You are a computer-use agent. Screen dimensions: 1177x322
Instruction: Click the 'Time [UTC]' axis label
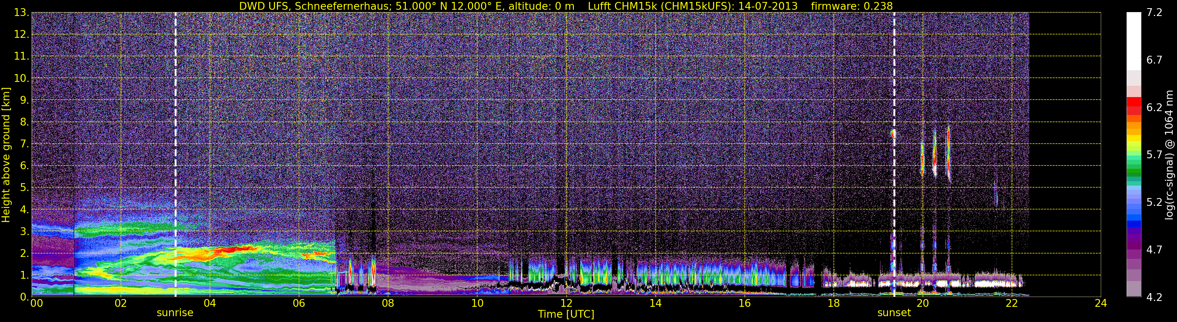tap(566, 314)
